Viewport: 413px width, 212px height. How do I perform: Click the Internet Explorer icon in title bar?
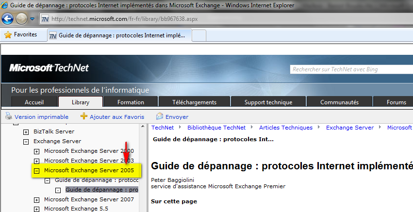click(4, 5)
